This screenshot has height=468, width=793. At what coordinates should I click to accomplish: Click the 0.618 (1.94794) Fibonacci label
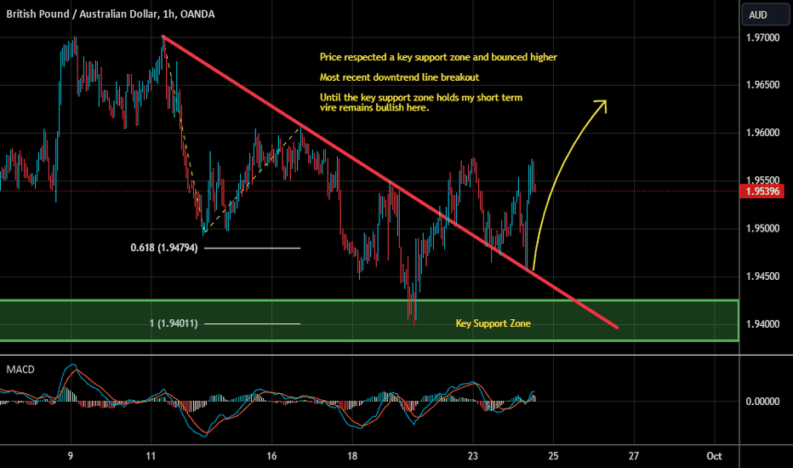point(164,248)
